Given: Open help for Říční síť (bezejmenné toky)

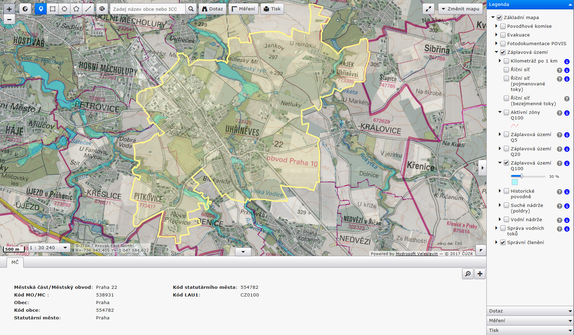Looking at the screenshot, I should coord(567,99).
